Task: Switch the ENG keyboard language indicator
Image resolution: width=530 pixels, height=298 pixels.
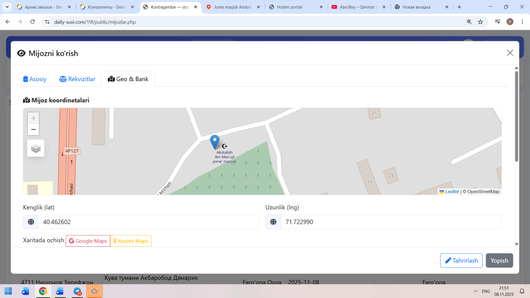Action: (486, 291)
